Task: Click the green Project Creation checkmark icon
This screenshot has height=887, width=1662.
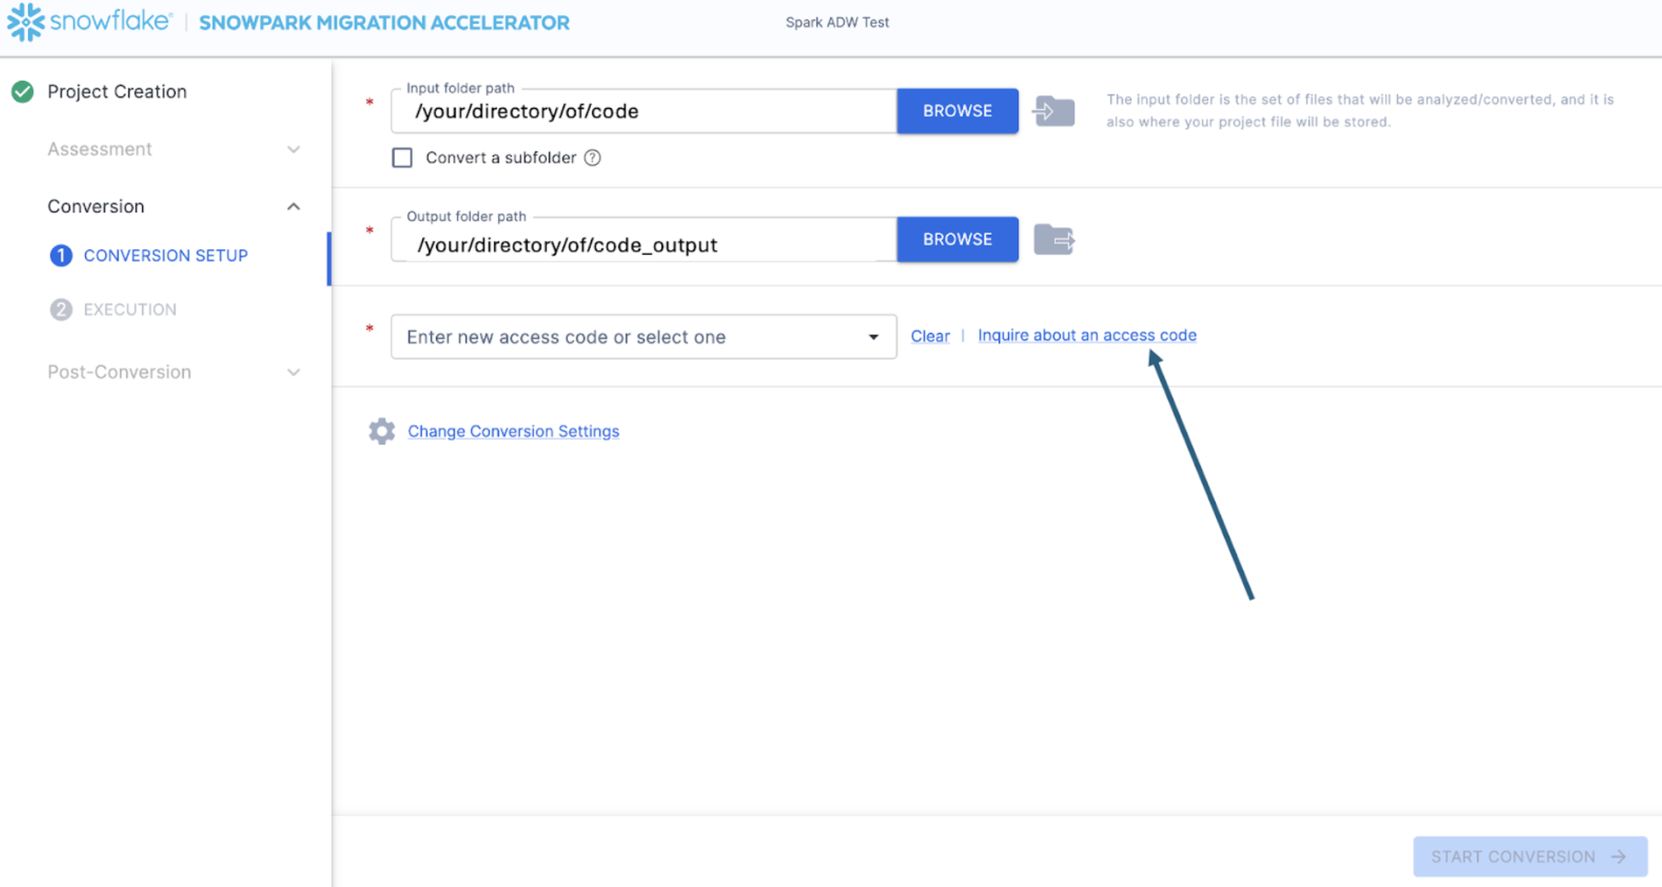Action: pos(23,92)
